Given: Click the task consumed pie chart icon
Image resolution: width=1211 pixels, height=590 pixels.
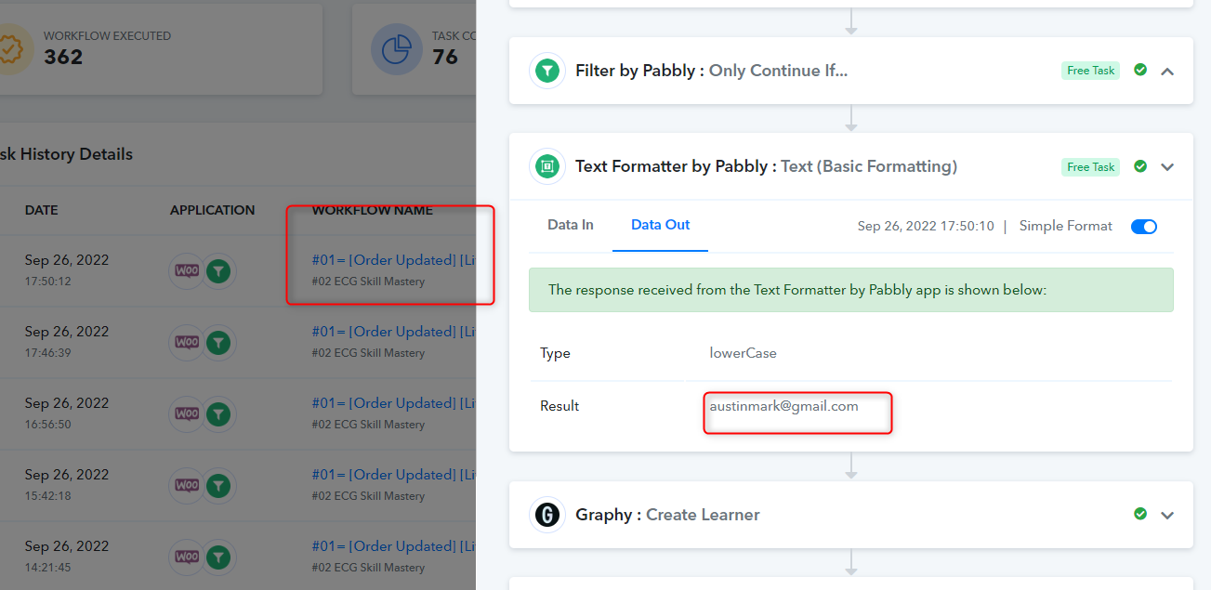Looking at the screenshot, I should (x=396, y=49).
